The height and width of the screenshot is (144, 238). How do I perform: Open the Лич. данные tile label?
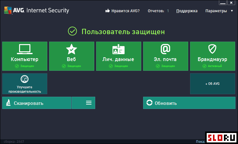click(x=118, y=59)
